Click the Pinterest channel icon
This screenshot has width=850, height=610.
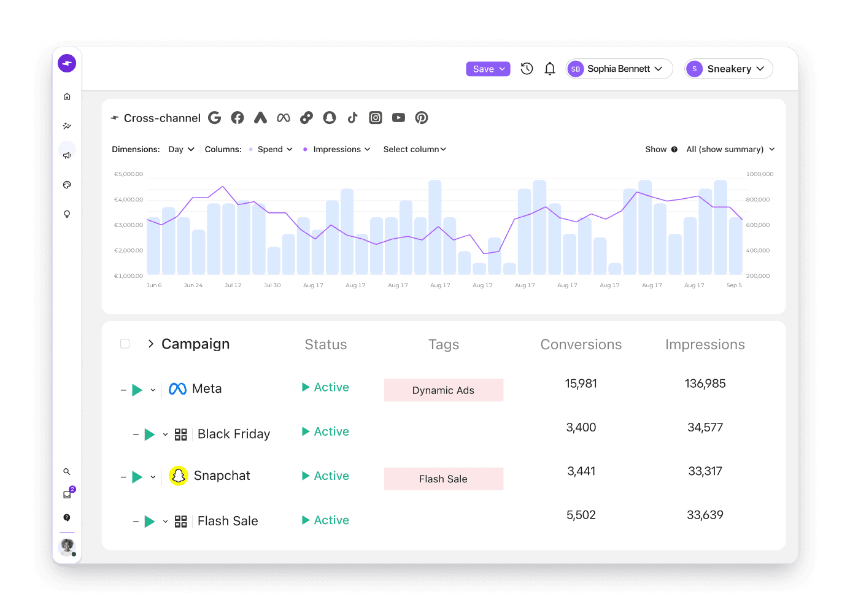422,118
